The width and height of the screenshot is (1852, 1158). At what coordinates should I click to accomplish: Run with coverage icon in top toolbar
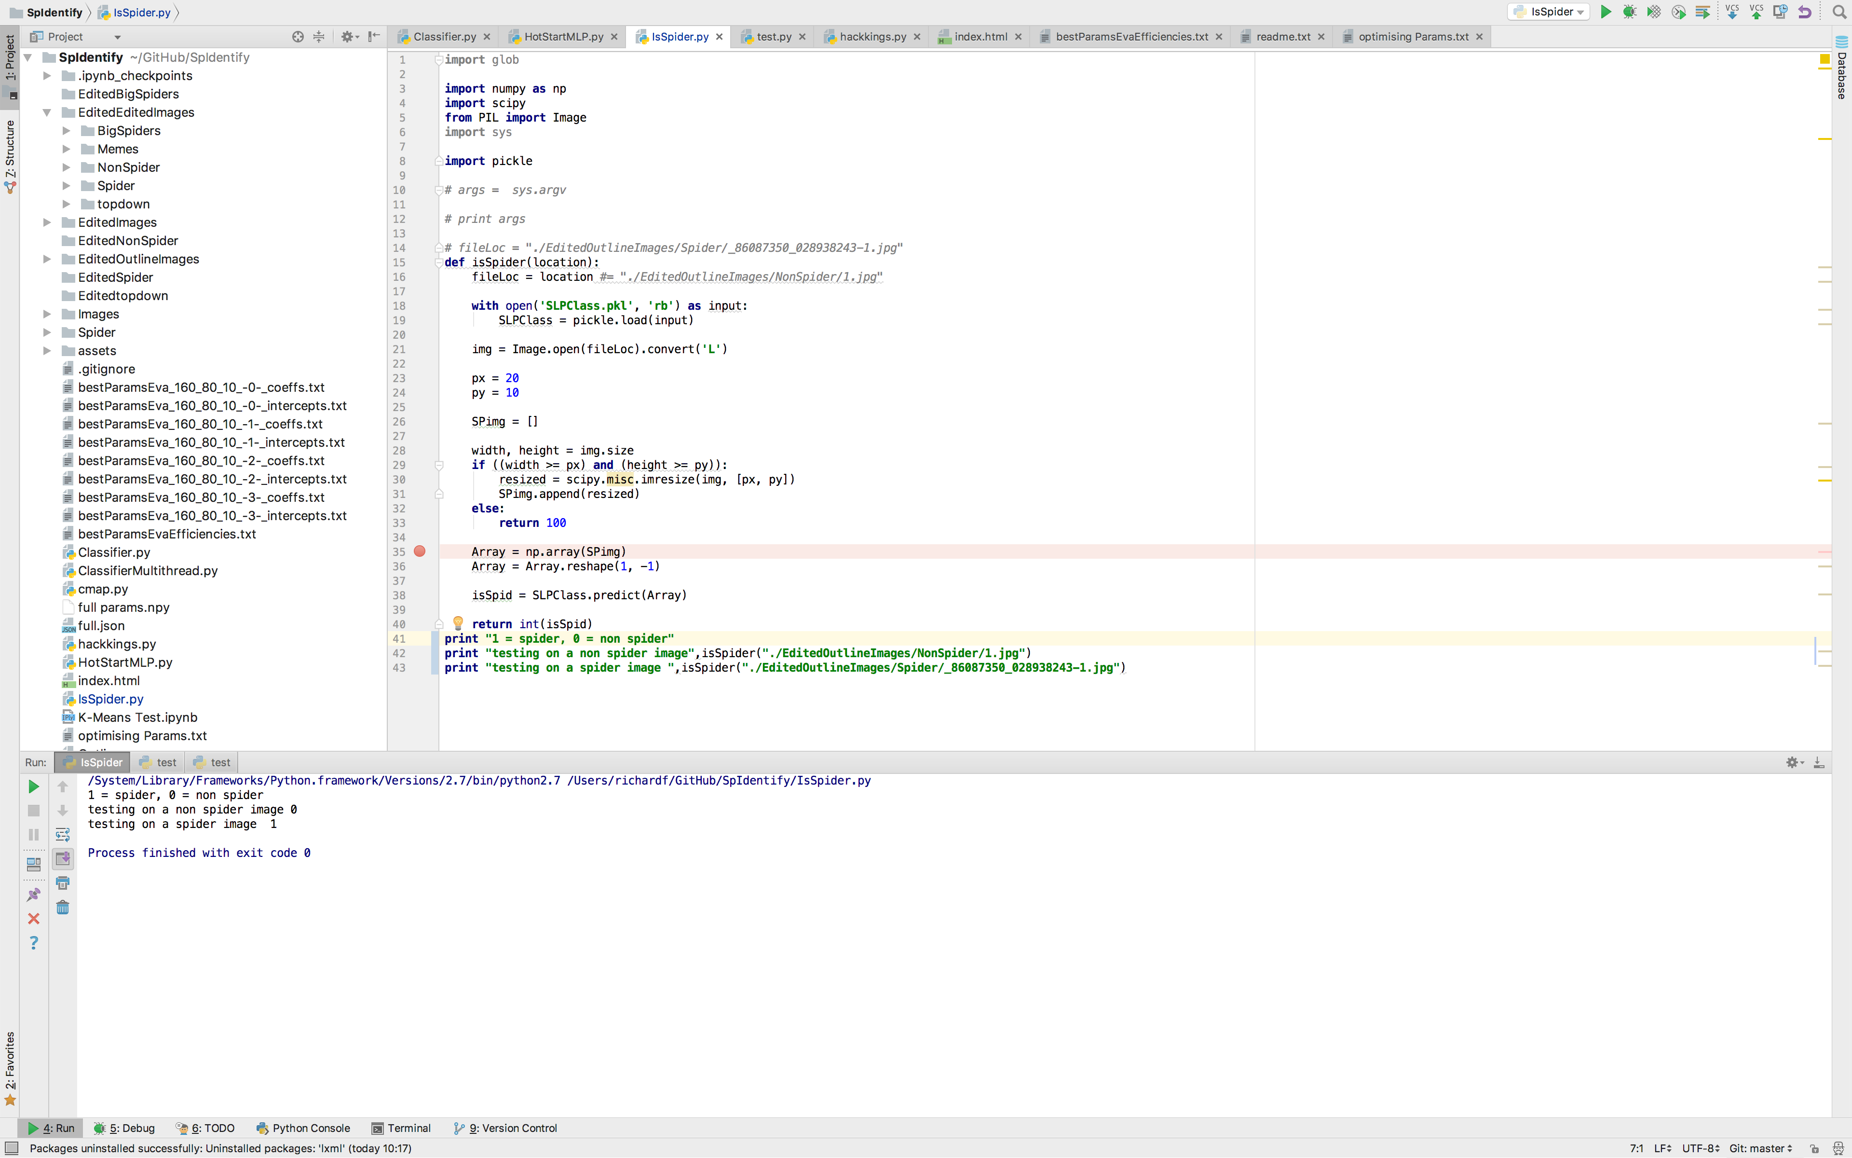click(x=1654, y=12)
